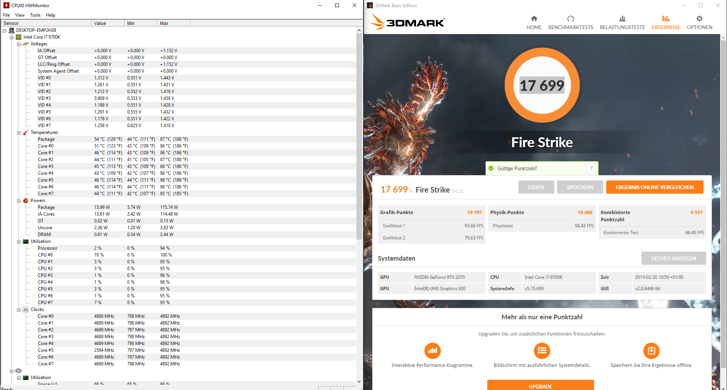
Task: Click the Clocks category icon
Action: (x=26, y=309)
